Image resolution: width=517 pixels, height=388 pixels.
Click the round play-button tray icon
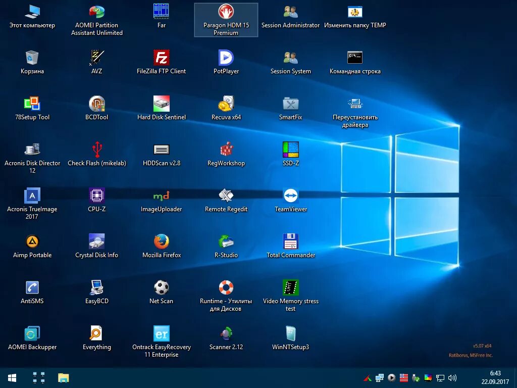pyautogui.click(x=391, y=378)
